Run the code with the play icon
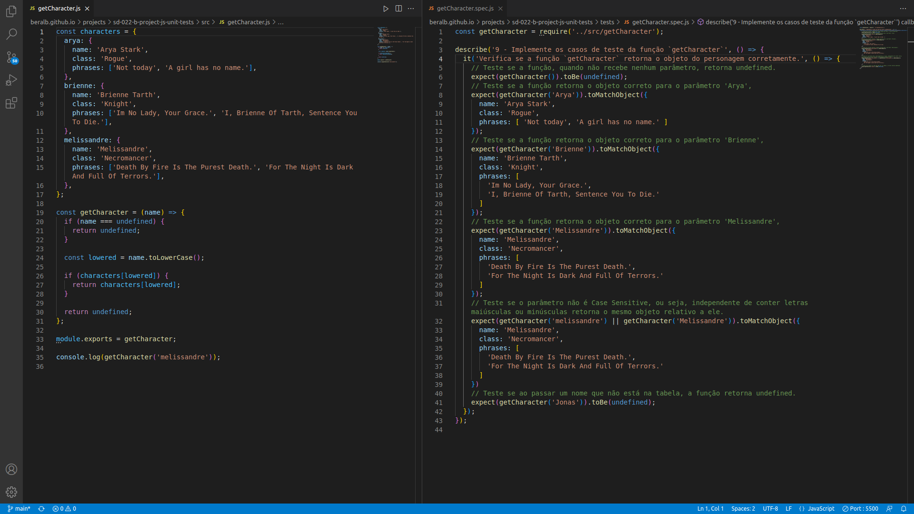 (386, 9)
